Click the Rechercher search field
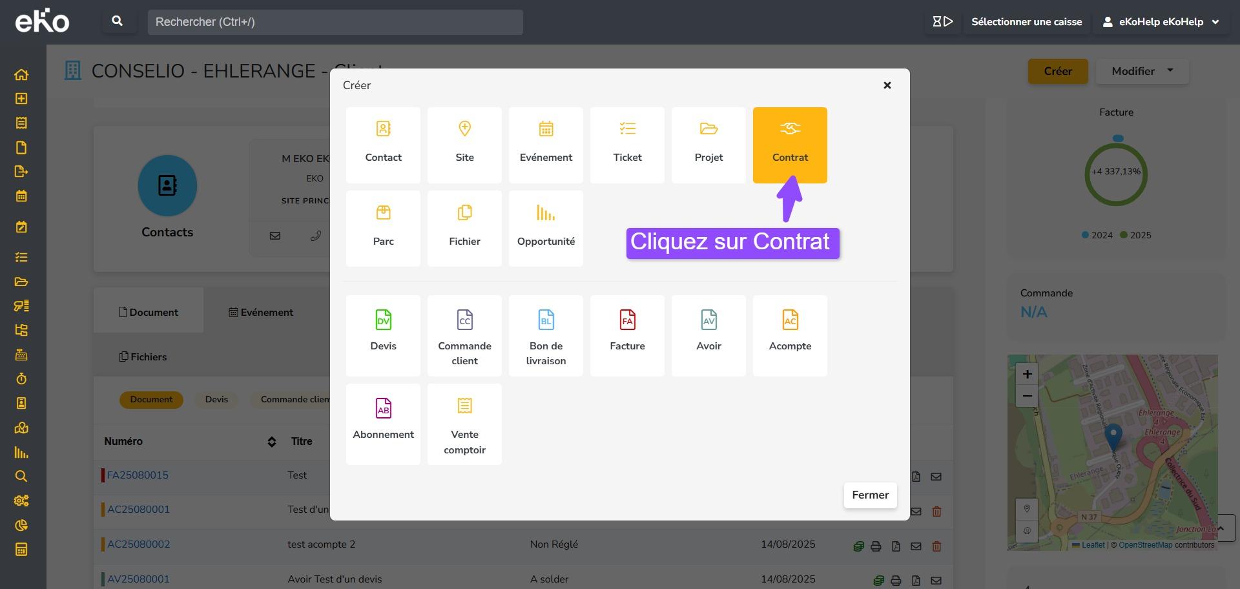 click(335, 22)
